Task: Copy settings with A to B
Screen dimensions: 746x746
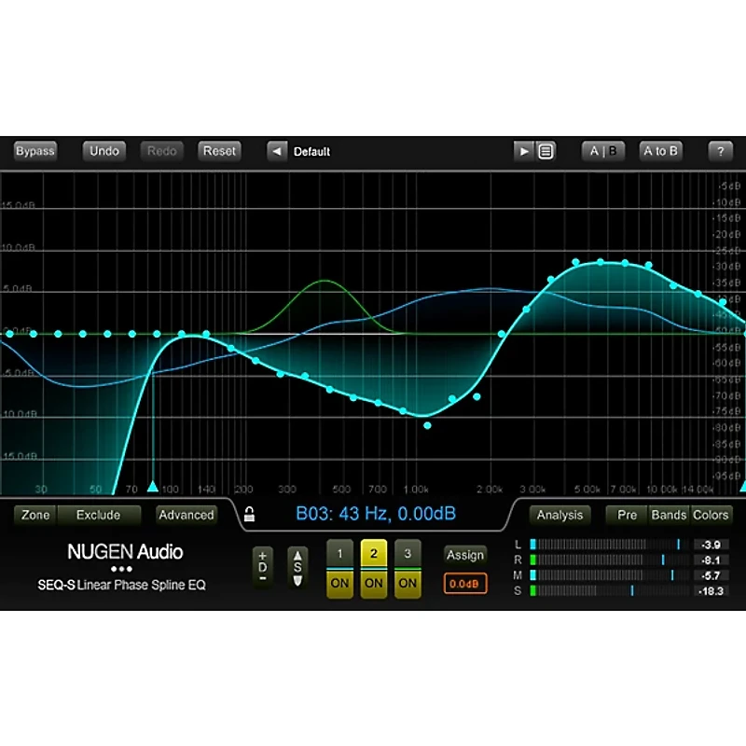Action: (x=660, y=151)
